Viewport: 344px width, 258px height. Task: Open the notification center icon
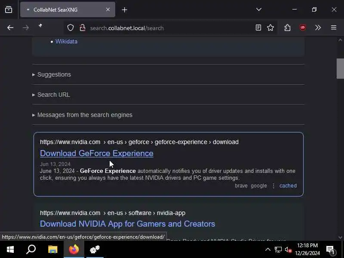pyautogui.click(x=331, y=250)
